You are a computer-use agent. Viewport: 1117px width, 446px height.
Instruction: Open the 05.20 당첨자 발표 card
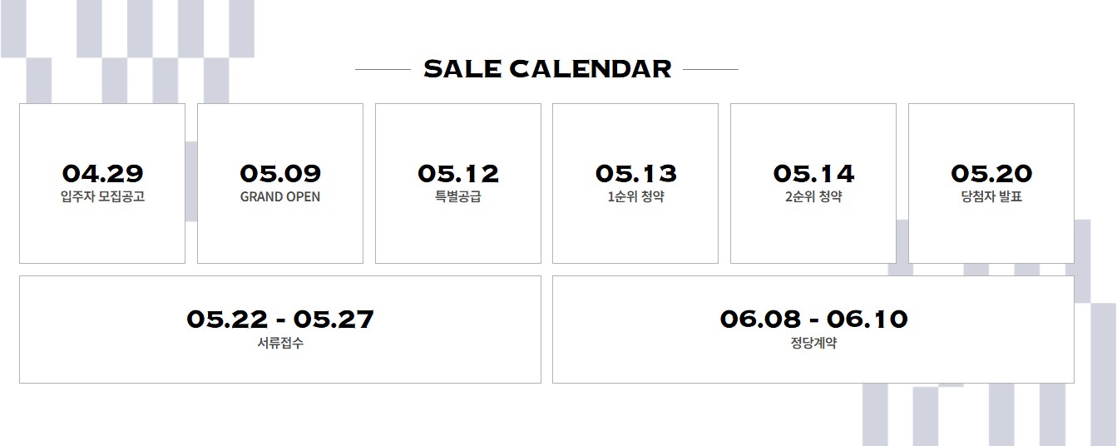991,183
